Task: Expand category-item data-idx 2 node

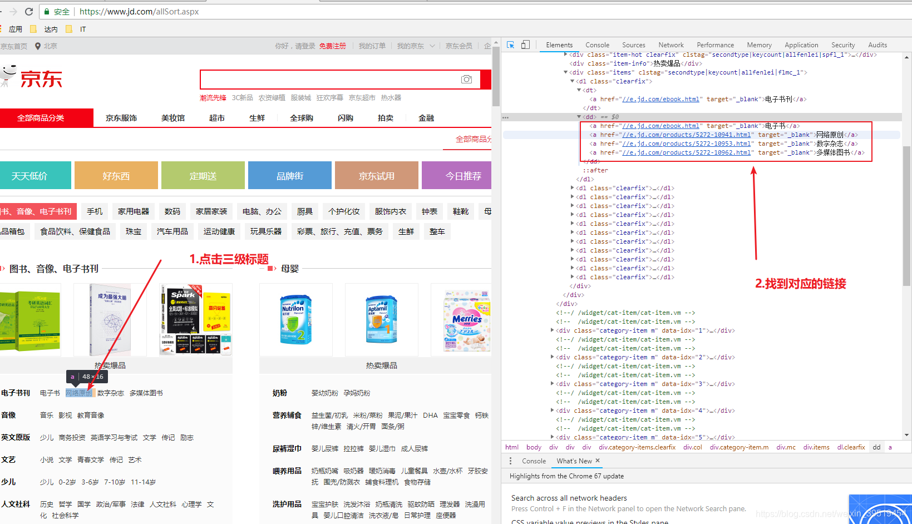Action: pos(553,357)
